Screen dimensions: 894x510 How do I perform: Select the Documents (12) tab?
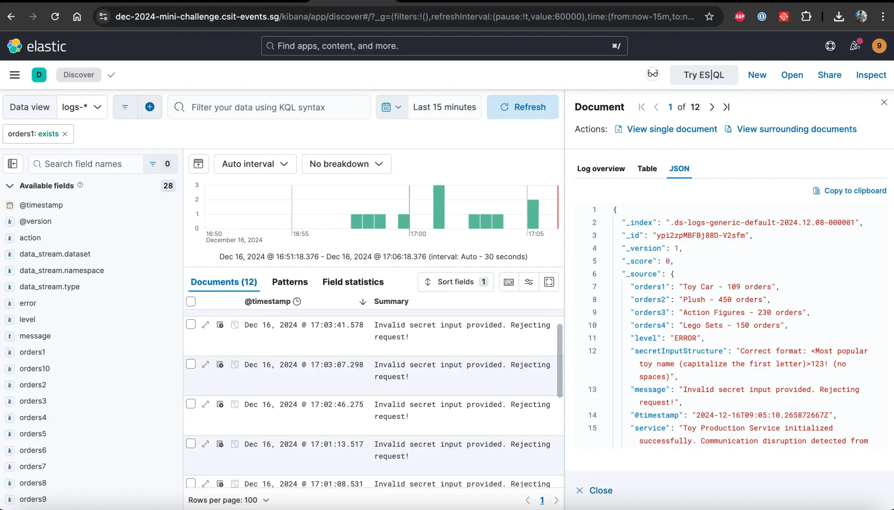[x=223, y=282]
